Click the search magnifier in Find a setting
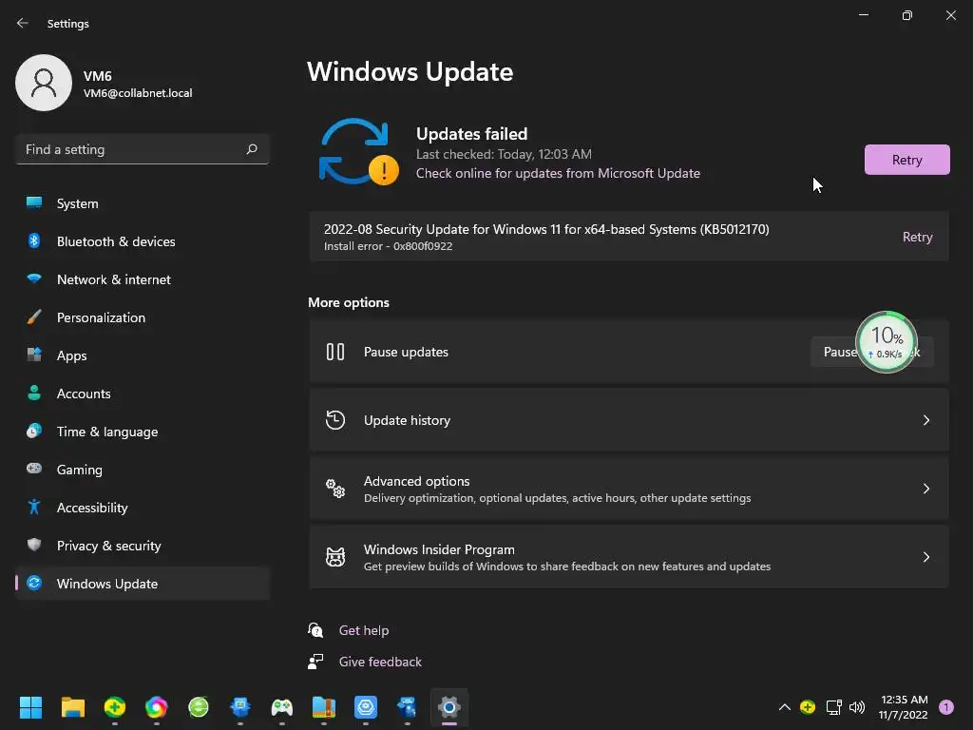The image size is (973, 730). [251, 149]
